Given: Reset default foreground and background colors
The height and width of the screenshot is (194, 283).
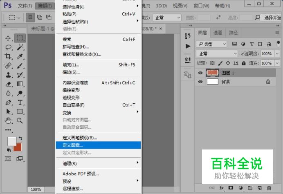Looking at the screenshot, I should 9,150.
